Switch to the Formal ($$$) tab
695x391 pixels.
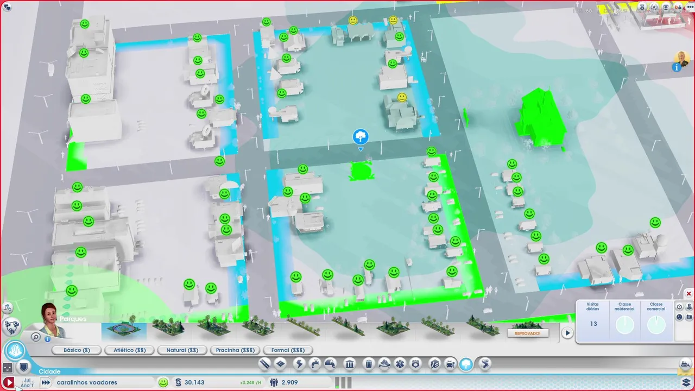coord(288,350)
